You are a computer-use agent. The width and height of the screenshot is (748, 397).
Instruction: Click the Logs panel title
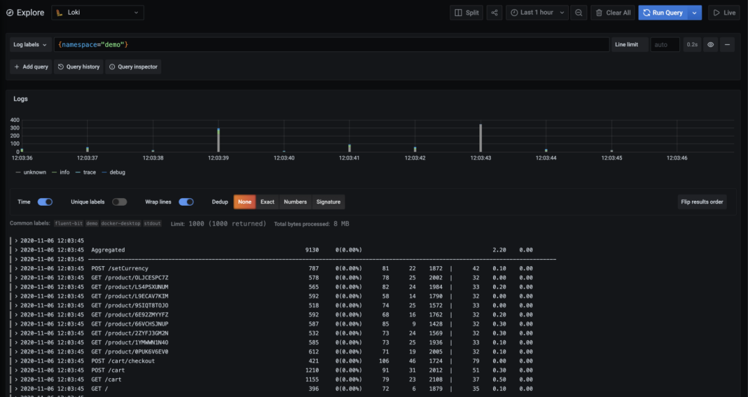21,99
